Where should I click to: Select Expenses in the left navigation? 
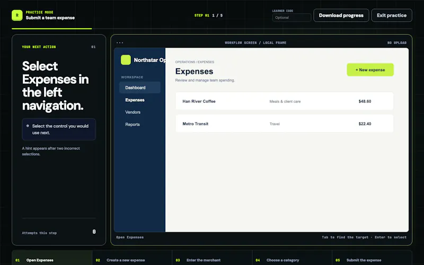click(140, 100)
